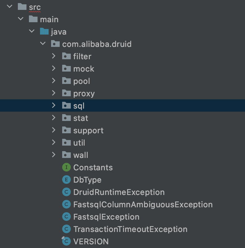The image size is (245, 248).
Task: Open the DruidRuntimeException class
Action: [x=119, y=192]
